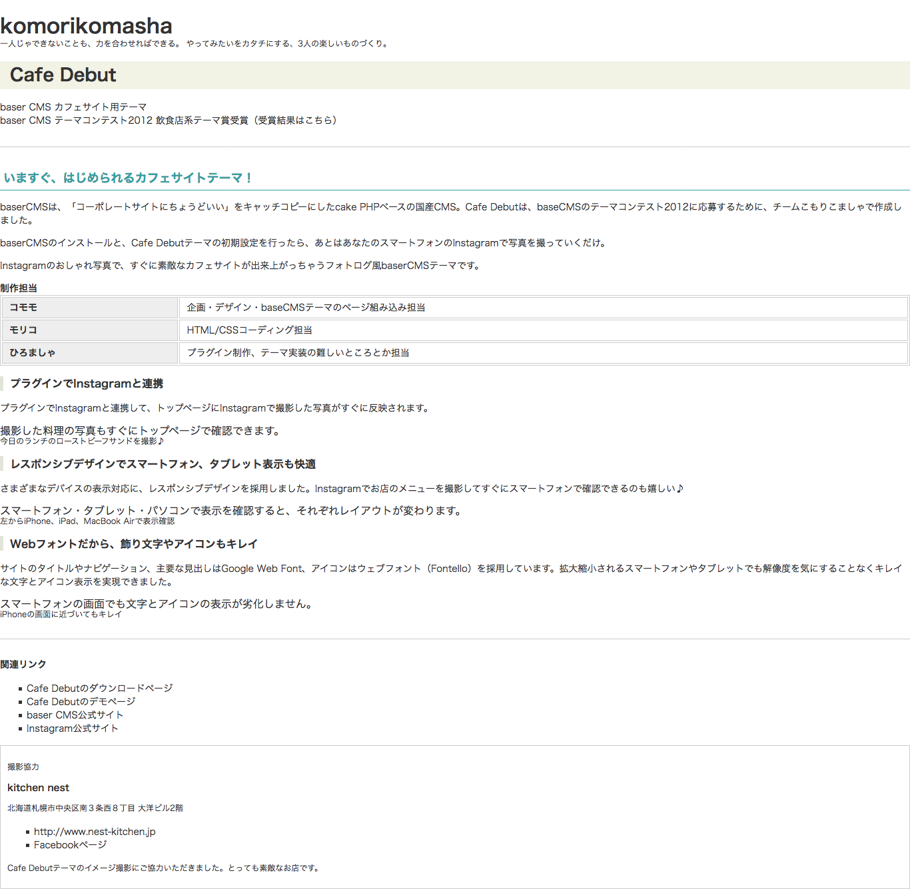The height and width of the screenshot is (889, 910).
Task: Click the HTML/CSSコーディング担当 table cell
Action: (x=249, y=330)
